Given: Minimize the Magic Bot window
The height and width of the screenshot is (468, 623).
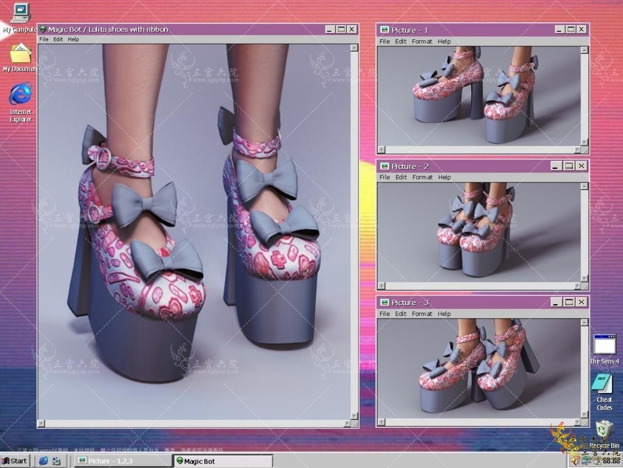Looking at the screenshot, I should (330, 29).
